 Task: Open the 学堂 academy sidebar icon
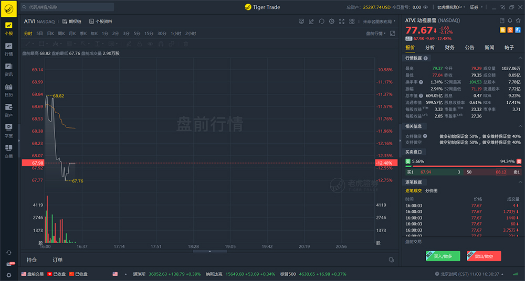[x=9, y=131]
